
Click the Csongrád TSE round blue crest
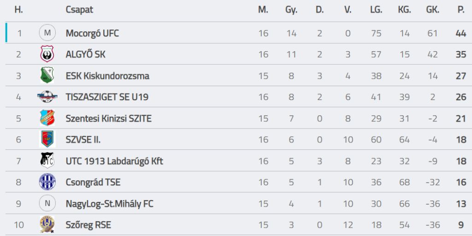click(x=47, y=182)
